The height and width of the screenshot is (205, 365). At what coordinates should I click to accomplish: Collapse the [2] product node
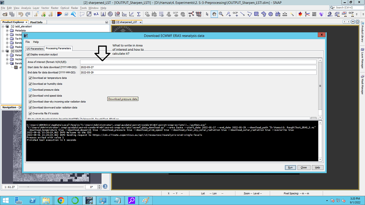3,51
